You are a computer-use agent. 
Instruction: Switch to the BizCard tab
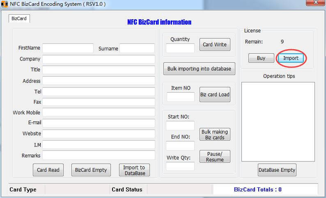pyautogui.click(x=19, y=18)
